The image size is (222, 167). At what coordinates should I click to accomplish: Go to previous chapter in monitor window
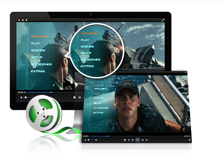(x=80, y=97)
